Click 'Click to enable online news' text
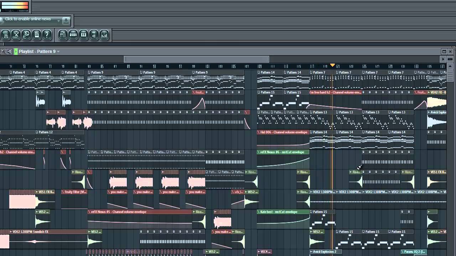456x256 pixels. (28, 19)
